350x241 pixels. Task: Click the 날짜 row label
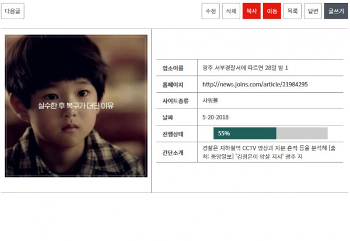167,118
